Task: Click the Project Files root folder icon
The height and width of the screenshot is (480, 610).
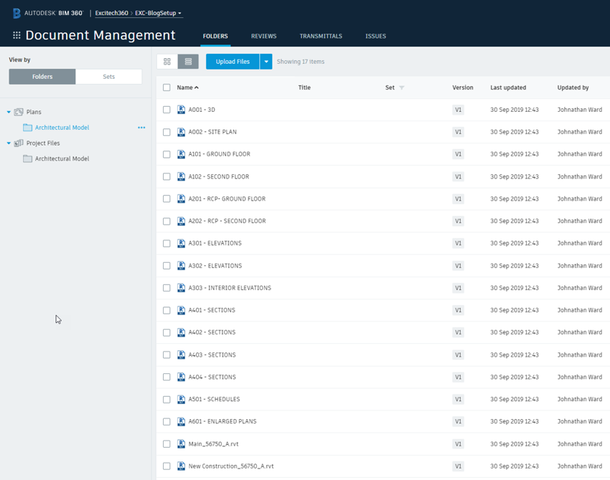Action: coord(19,143)
